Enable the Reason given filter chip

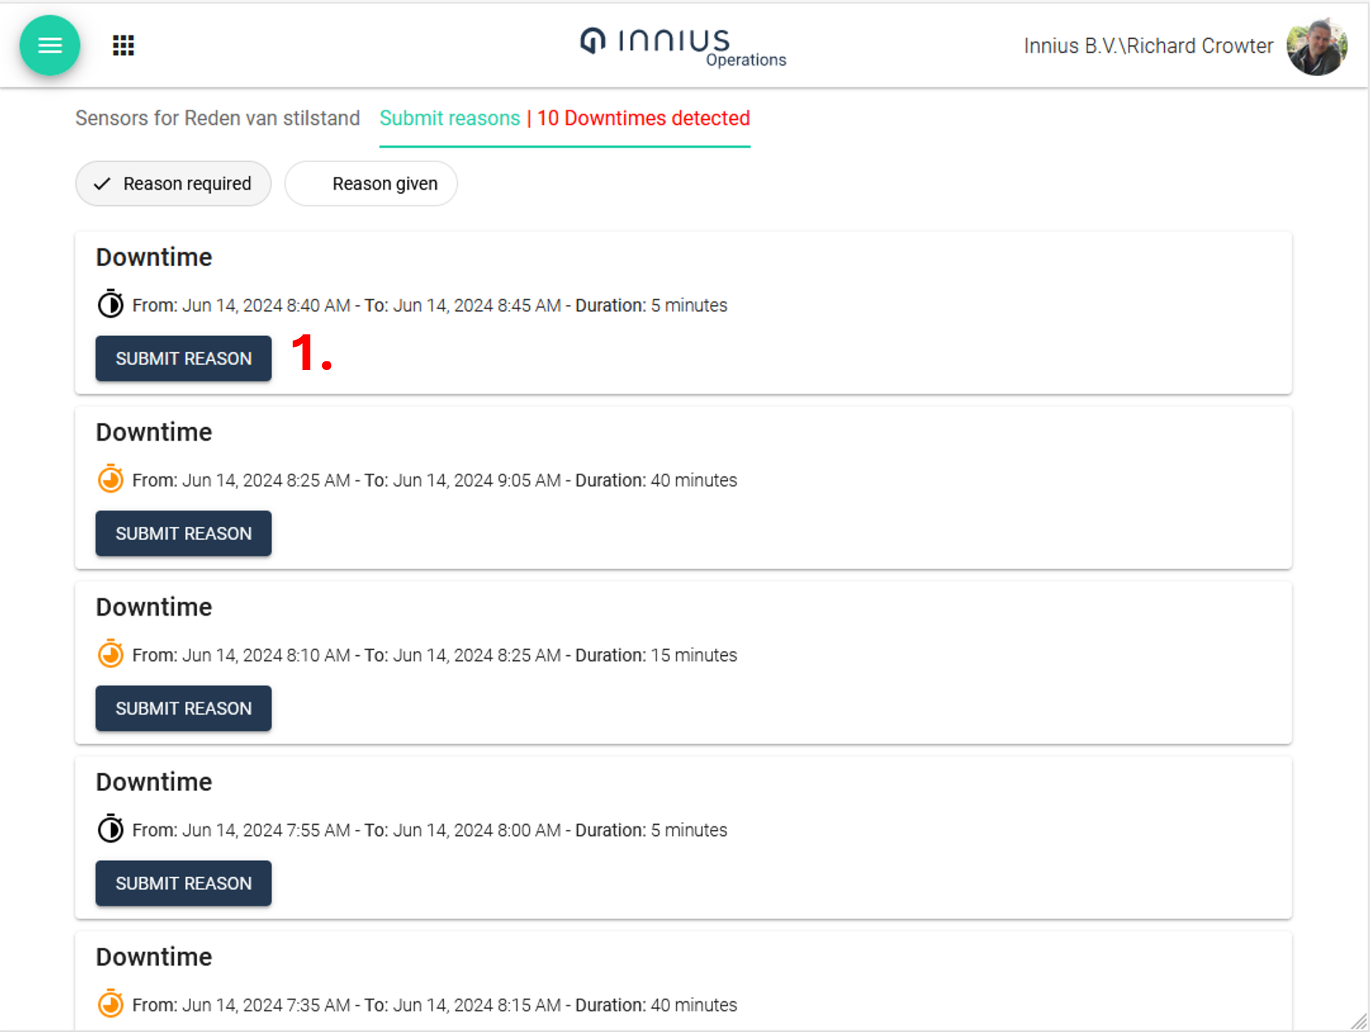[x=372, y=184]
